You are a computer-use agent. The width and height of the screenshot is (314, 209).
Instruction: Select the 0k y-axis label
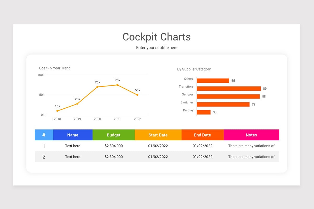pos(43,115)
